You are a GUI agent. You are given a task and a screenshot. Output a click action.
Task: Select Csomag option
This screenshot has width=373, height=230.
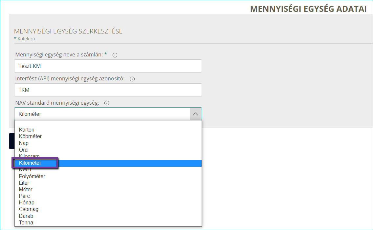pos(108,209)
